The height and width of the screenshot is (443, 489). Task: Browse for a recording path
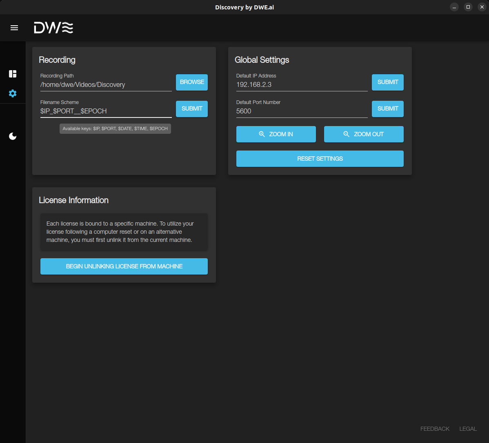(x=192, y=82)
